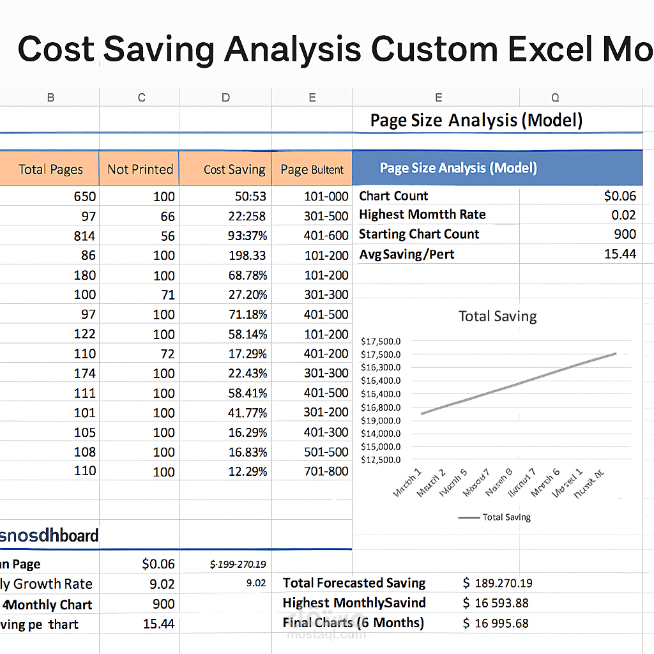The width and height of the screenshot is (654, 654).
Task: Select the 'snosdhboard' section heading
Action: [49, 536]
